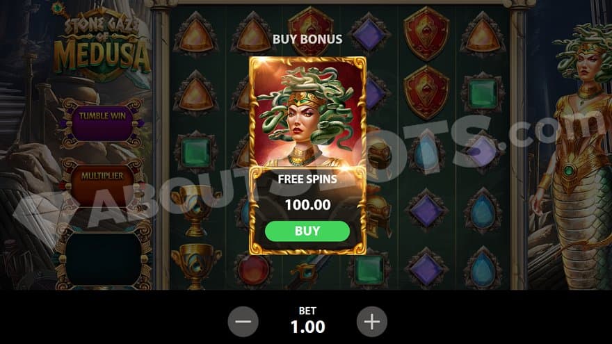This screenshot has width=612, height=344.
Task: Click the golden helmet symbol right of the bonus card
Action: point(377,152)
